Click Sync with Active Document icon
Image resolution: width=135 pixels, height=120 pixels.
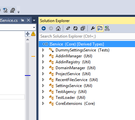(68, 28)
